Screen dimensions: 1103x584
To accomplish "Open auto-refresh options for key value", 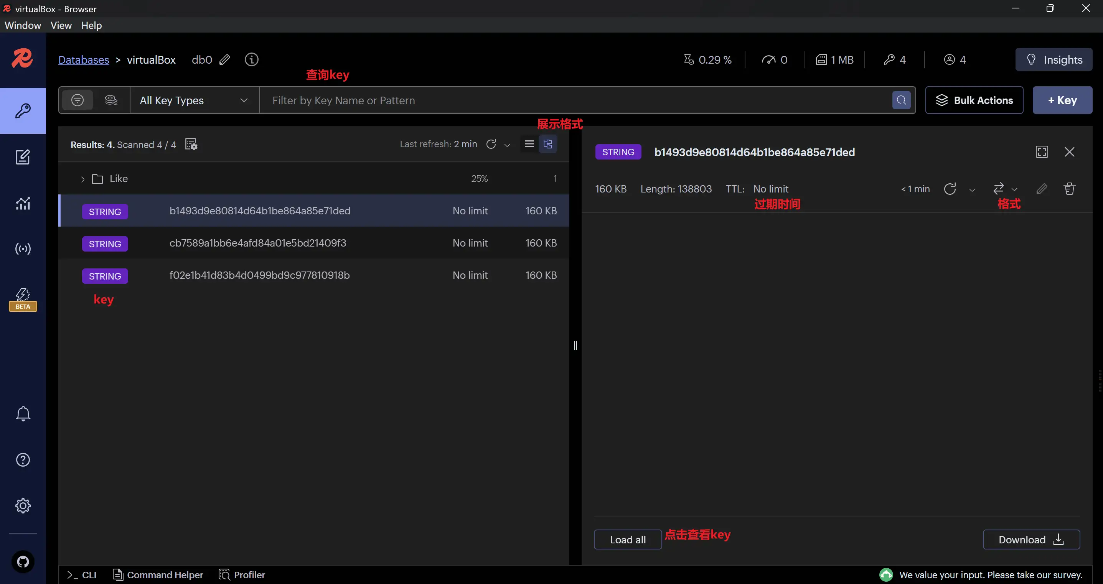I will [x=972, y=189].
